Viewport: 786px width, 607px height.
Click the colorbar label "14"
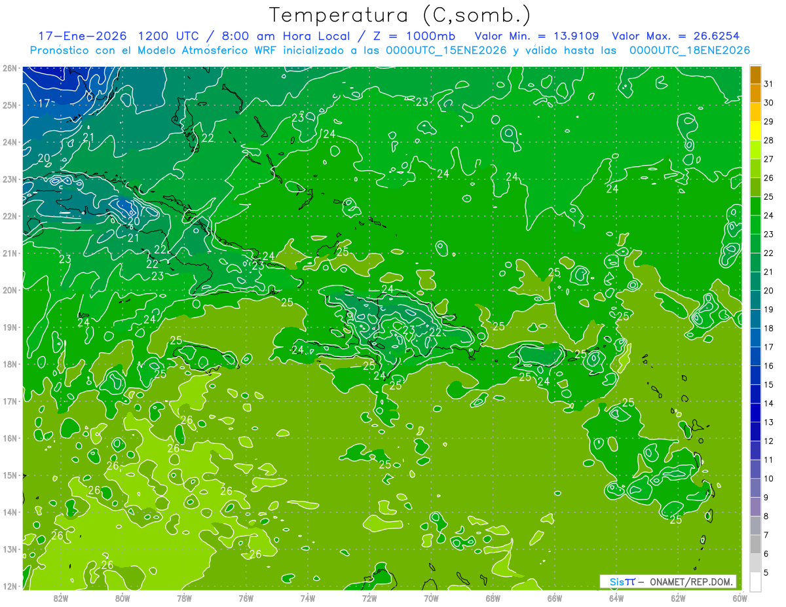pos(769,403)
